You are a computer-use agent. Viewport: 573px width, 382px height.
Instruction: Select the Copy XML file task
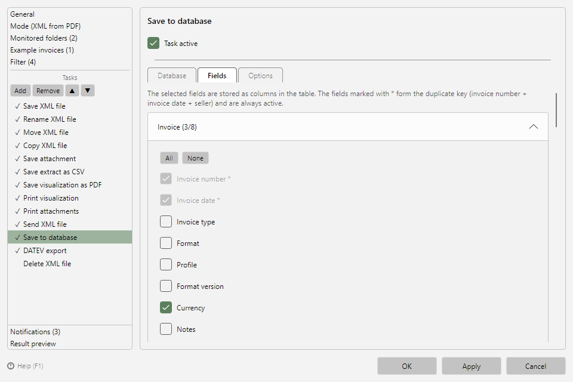click(69, 146)
